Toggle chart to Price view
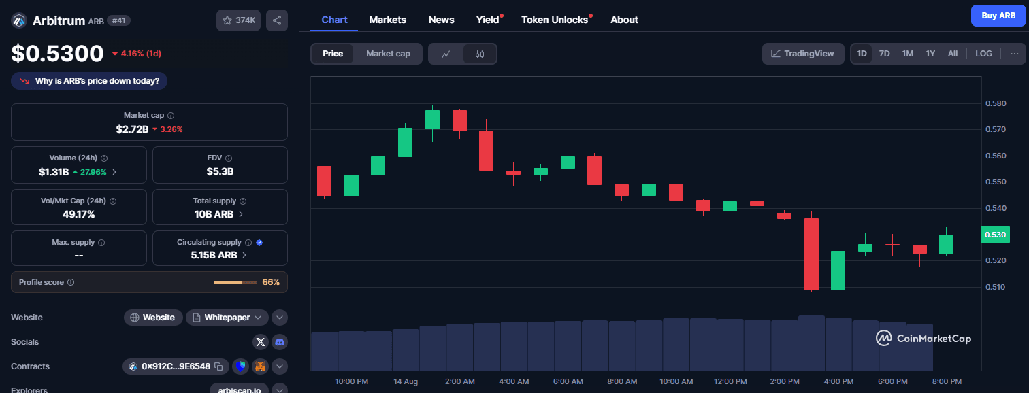 pyautogui.click(x=333, y=54)
